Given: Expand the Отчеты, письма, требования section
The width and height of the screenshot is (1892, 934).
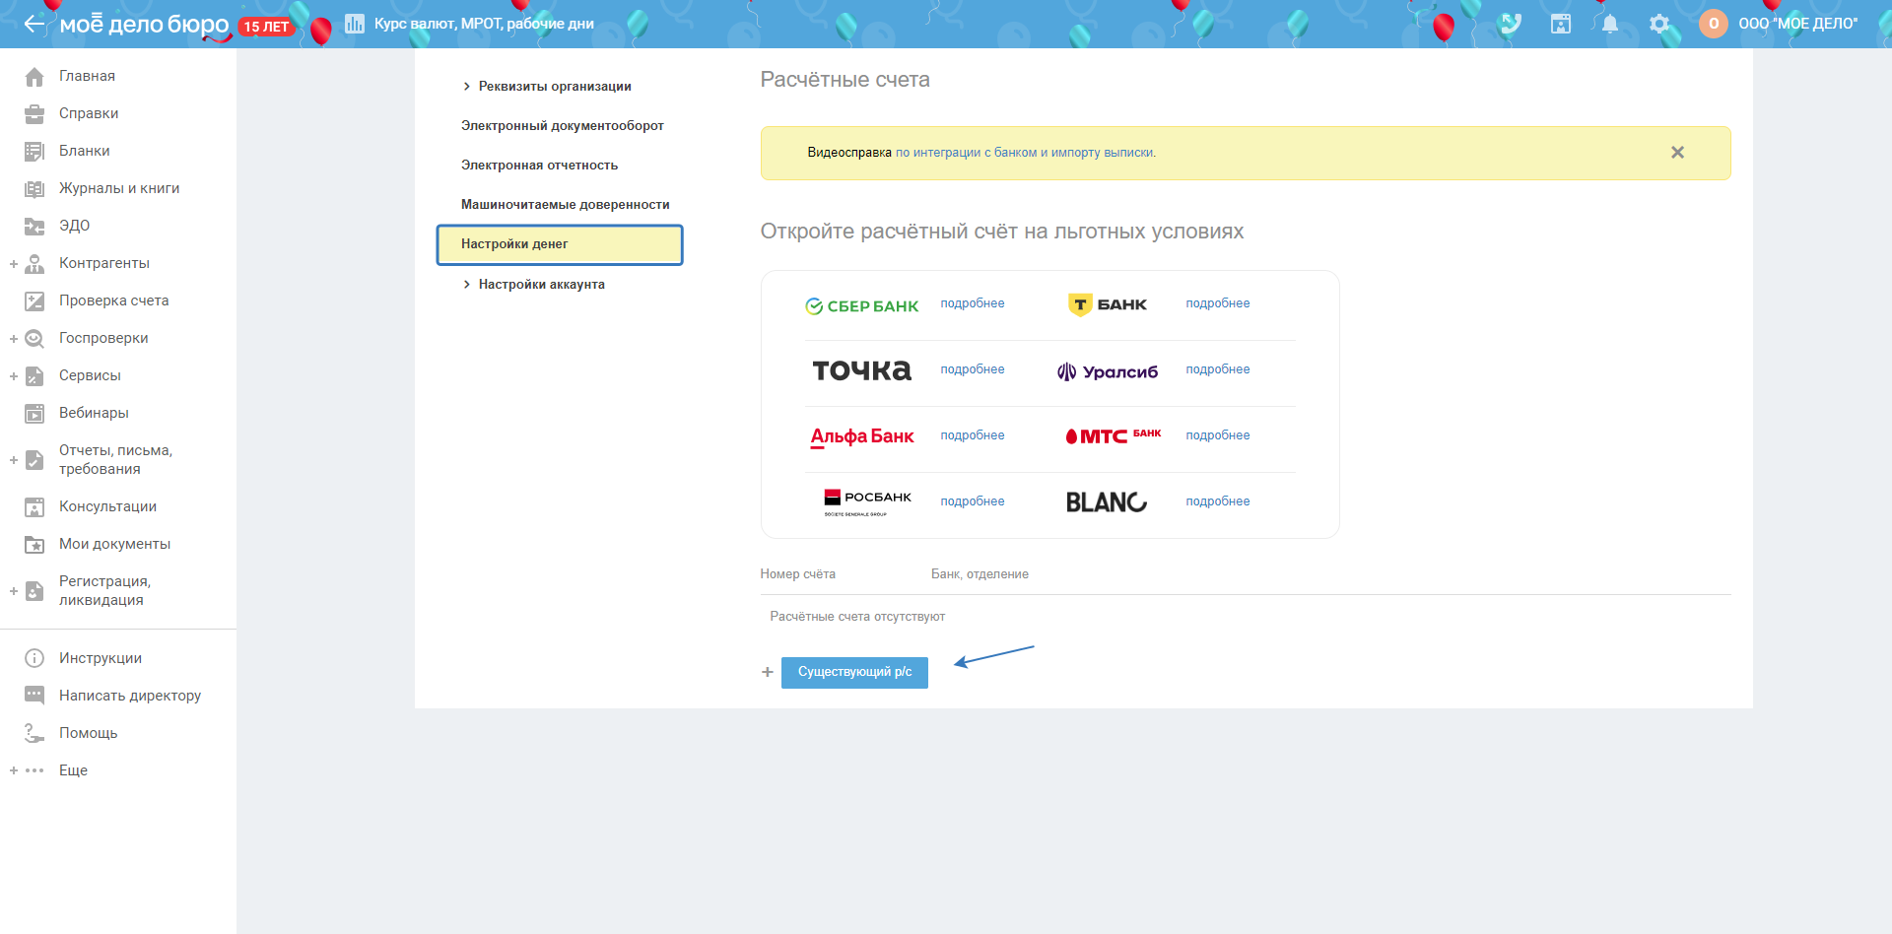Looking at the screenshot, I should tap(14, 460).
